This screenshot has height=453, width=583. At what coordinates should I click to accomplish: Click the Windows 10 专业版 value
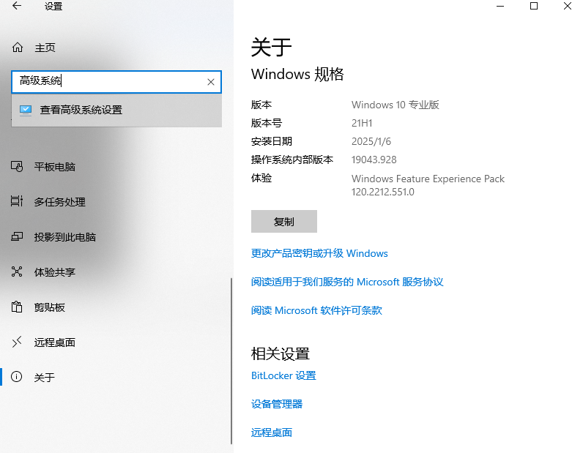pos(396,105)
